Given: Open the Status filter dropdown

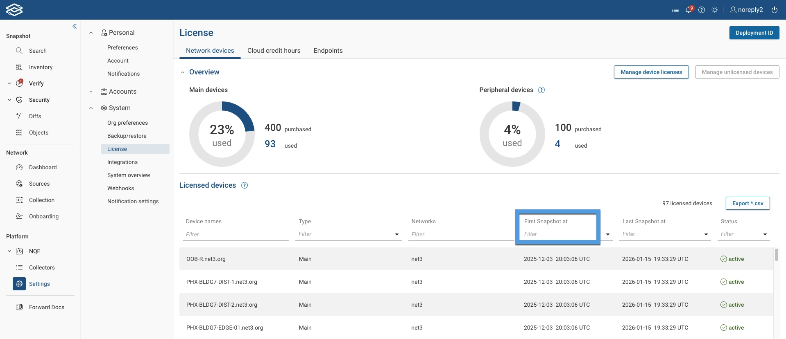Looking at the screenshot, I should coord(765,234).
